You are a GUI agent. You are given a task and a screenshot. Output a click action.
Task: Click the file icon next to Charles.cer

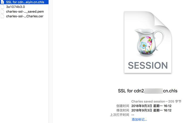point(2,16)
